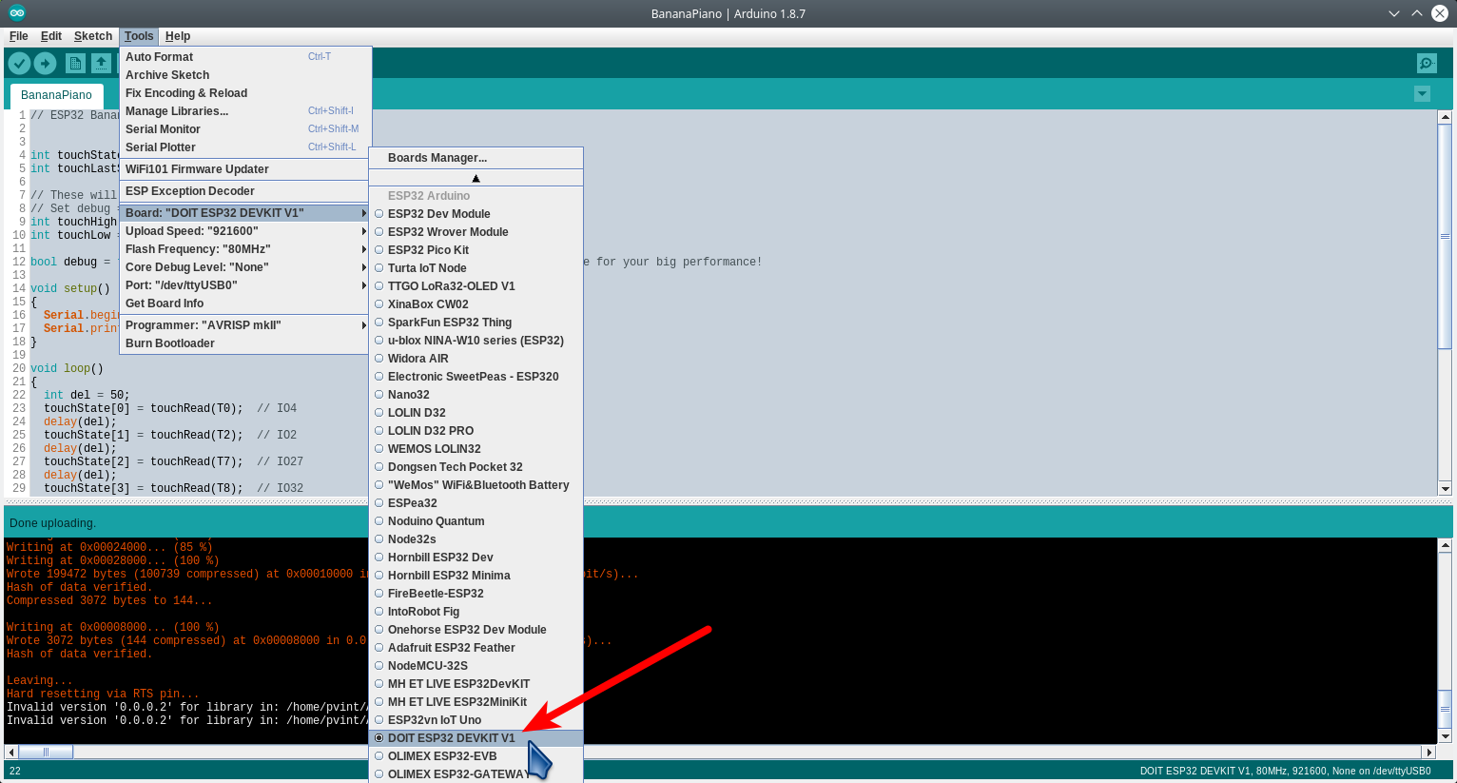Screen dimensions: 1457x783
Task: Select WEMOS LOLIN32 board
Action: [476, 449]
